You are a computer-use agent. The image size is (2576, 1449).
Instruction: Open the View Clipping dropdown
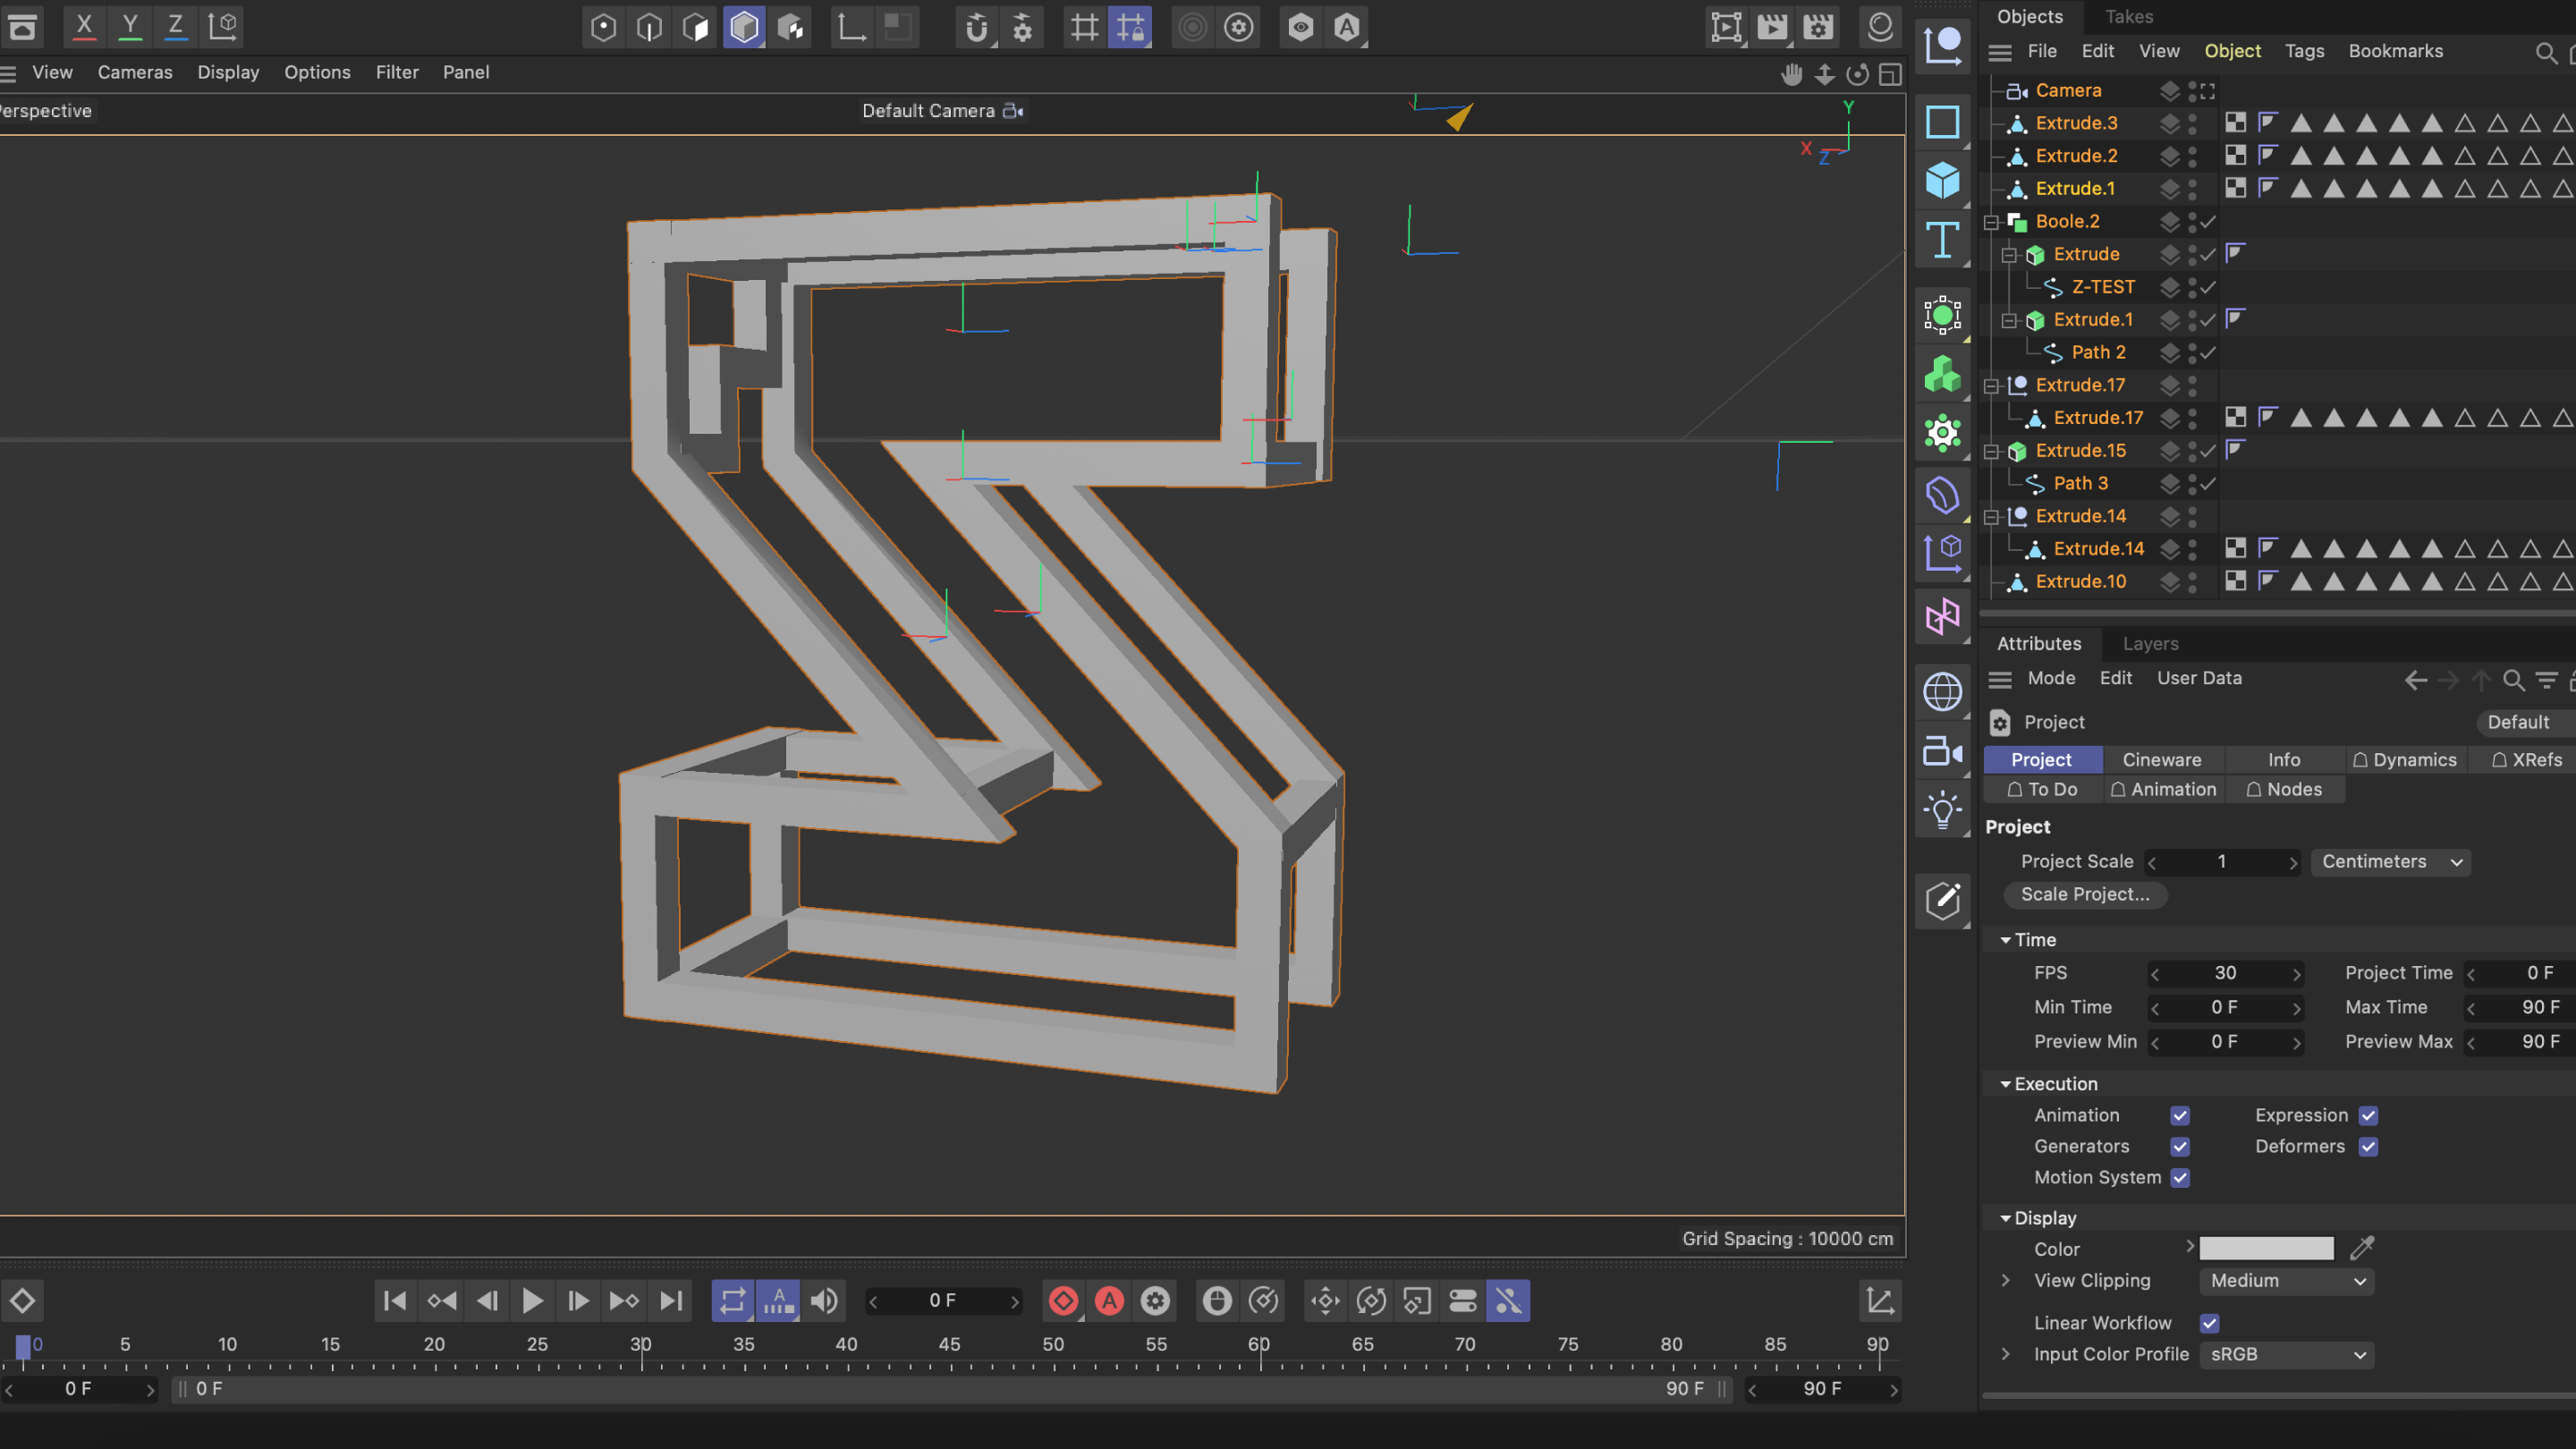point(2286,1281)
